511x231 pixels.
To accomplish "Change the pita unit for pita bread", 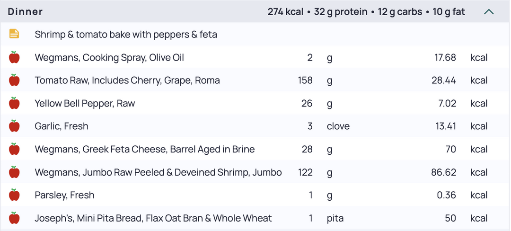I will click(x=335, y=218).
